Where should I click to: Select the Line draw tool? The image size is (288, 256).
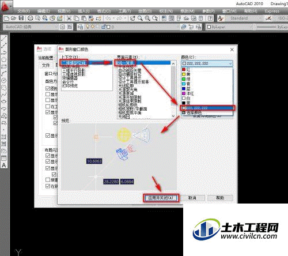pyautogui.click(x=4, y=38)
